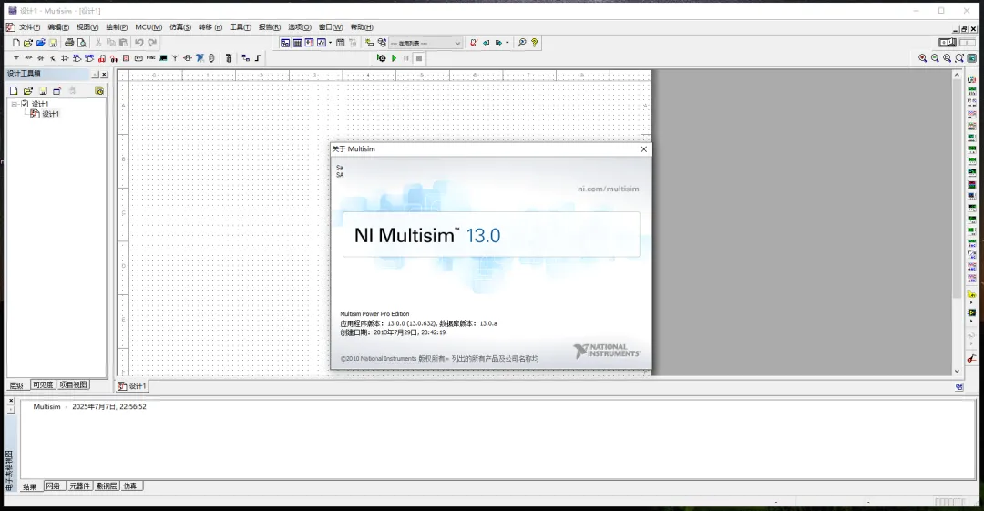Open the in-use component list dropdown
Viewport: 984px width, 511px height.
[457, 43]
